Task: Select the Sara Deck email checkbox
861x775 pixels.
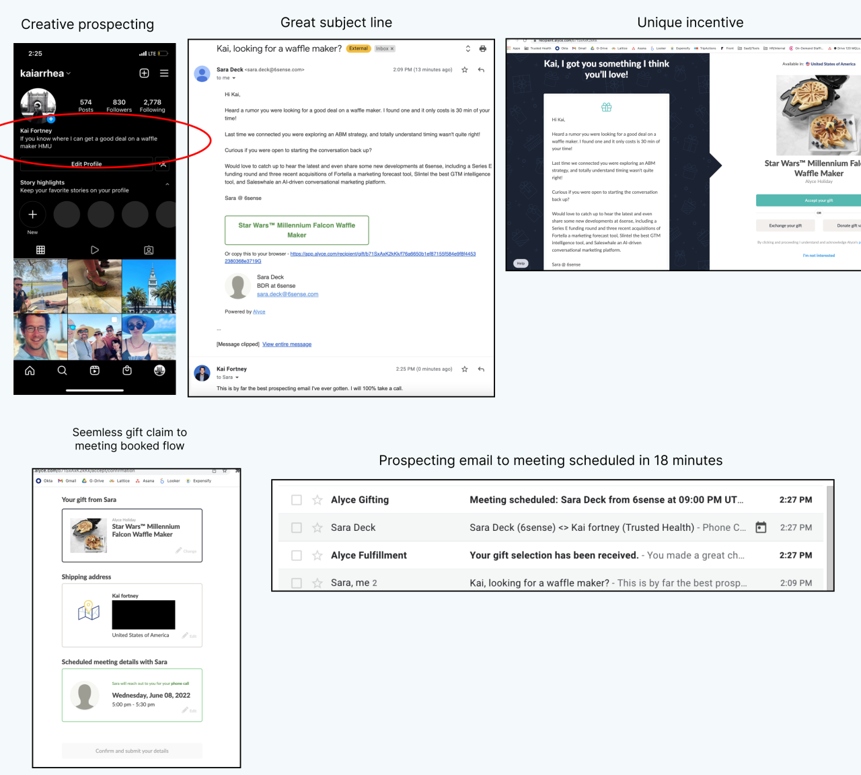Action: (x=296, y=527)
